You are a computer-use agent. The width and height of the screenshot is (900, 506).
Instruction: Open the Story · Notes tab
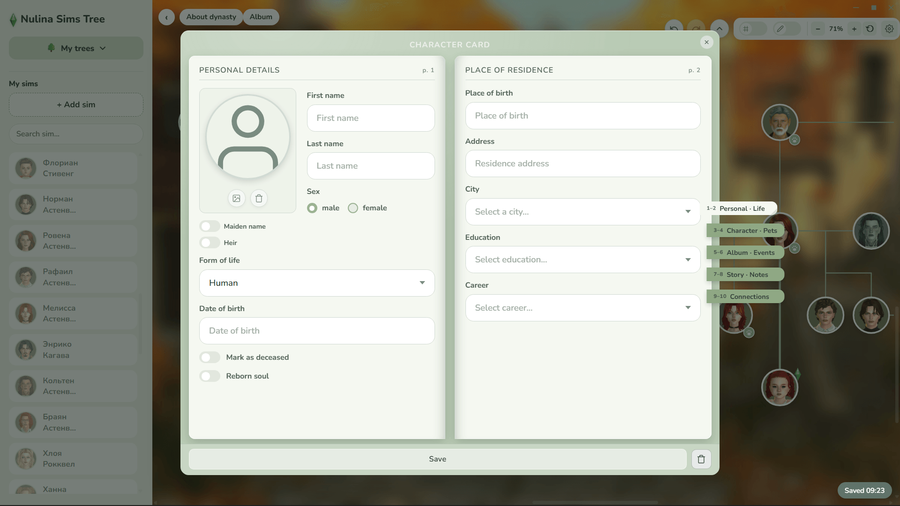[745, 275]
